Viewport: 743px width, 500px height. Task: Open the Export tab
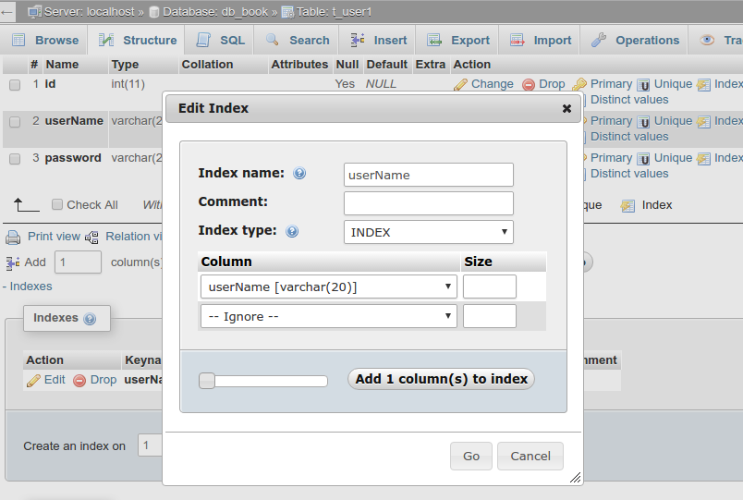pyautogui.click(x=458, y=41)
